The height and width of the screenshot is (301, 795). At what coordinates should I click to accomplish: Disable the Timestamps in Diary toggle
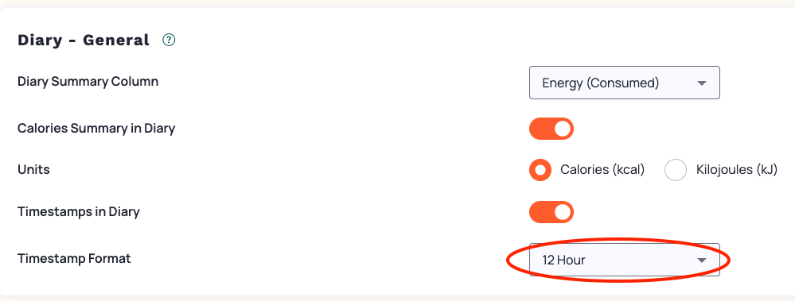tap(551, 212)
